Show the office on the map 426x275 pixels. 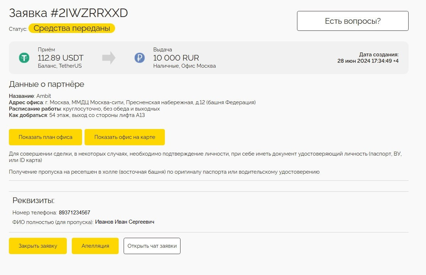click(x=125, y=137)
